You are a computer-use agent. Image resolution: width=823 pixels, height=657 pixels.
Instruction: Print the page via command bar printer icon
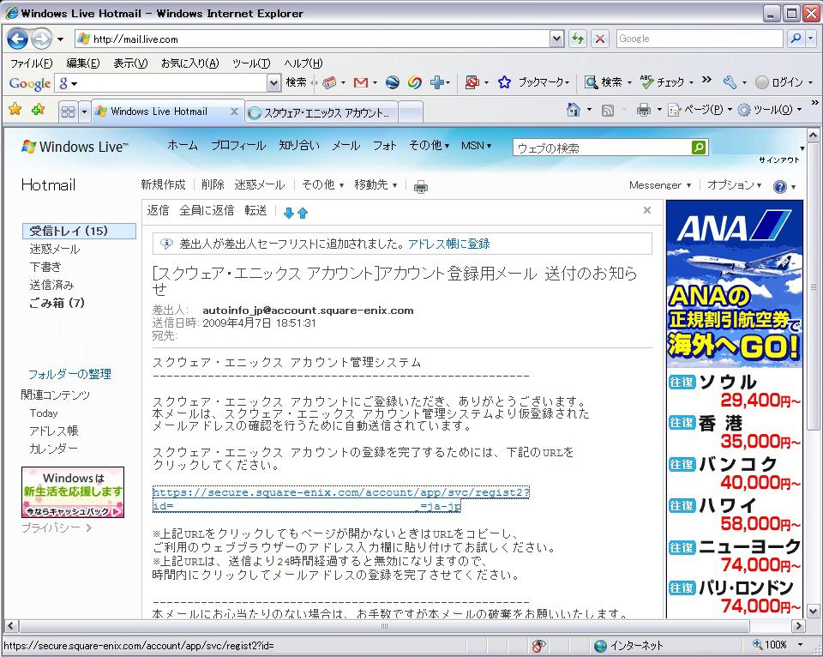click(x=644, y=110)
